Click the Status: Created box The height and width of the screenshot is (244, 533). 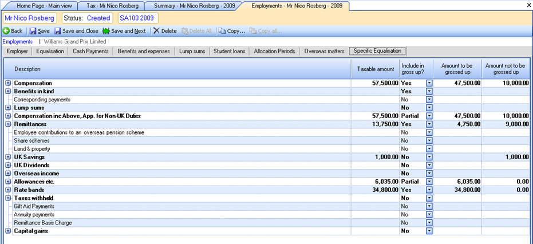click(87, 18)
